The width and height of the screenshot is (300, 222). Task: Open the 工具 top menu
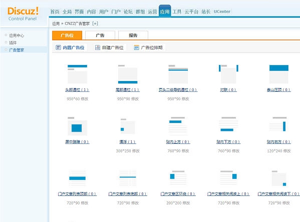[177, 11]
